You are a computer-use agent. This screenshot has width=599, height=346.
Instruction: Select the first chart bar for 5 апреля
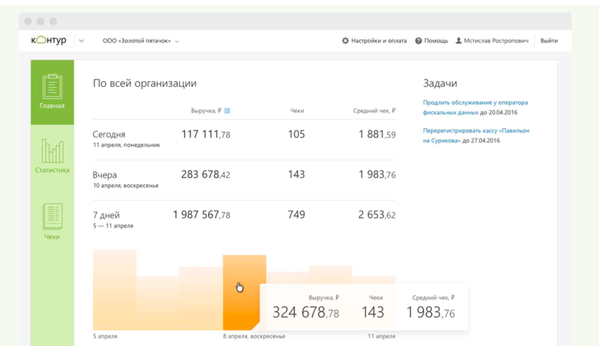[115, 290]
